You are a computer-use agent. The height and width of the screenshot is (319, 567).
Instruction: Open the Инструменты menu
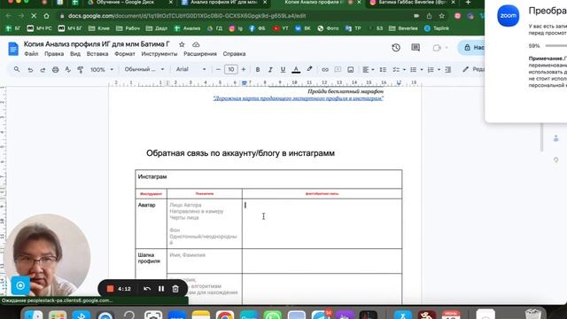point(159,54)
